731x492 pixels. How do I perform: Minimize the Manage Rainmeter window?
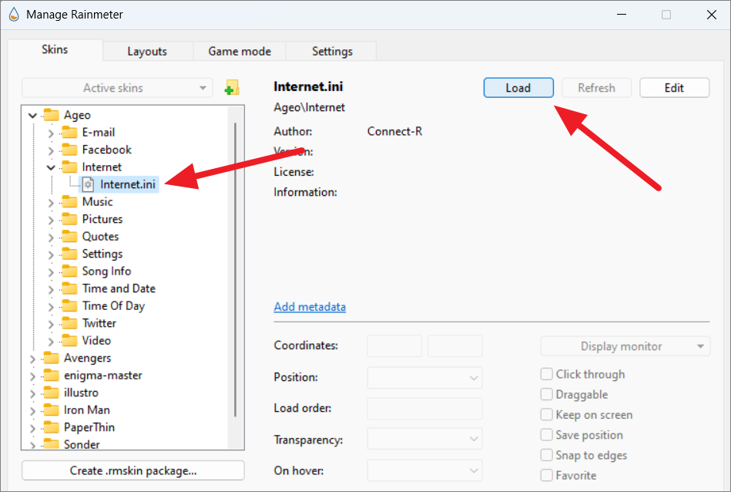(x=622, y=15)
